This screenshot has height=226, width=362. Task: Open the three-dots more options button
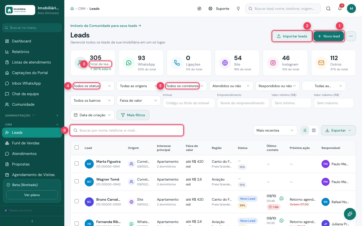click(x=351, y=36)
